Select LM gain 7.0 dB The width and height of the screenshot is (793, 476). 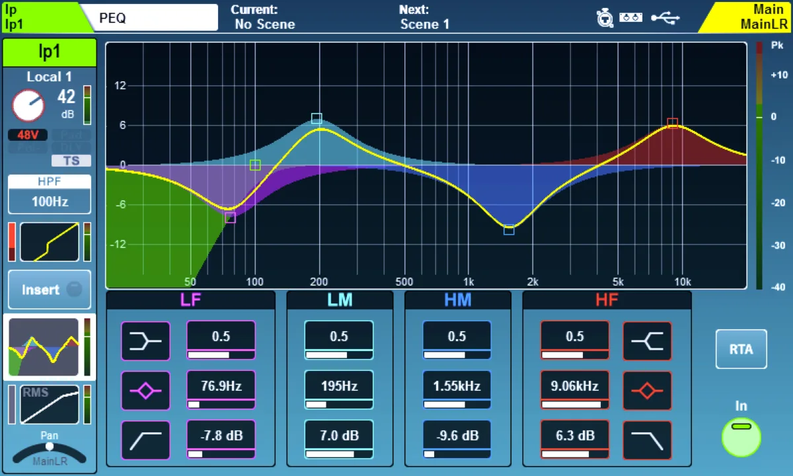click(339, 440)
